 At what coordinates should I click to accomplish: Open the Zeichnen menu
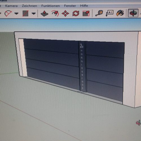pyautogui.click(x=29, y=6)
